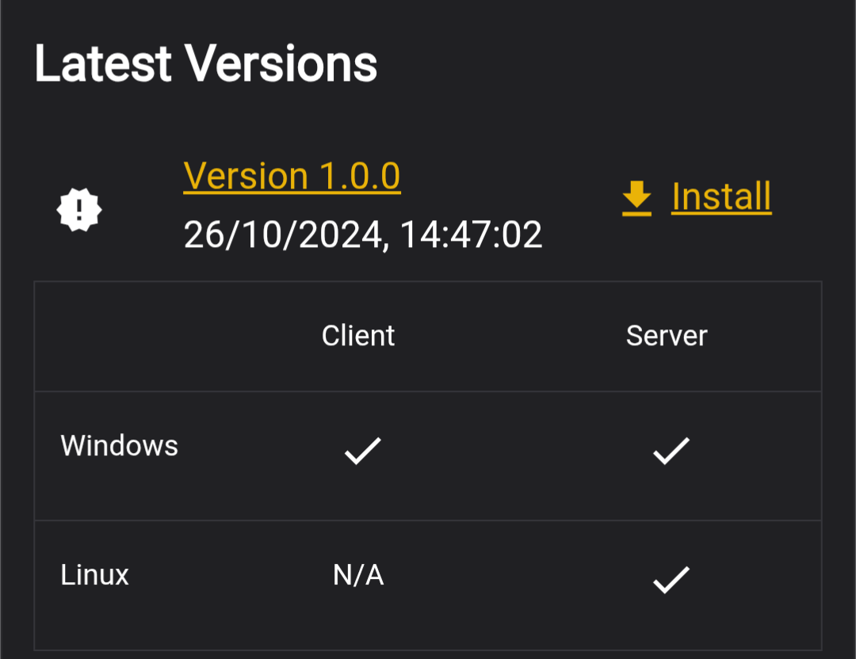Click the 1.0.0 number in the link

(x=360, y=176)
